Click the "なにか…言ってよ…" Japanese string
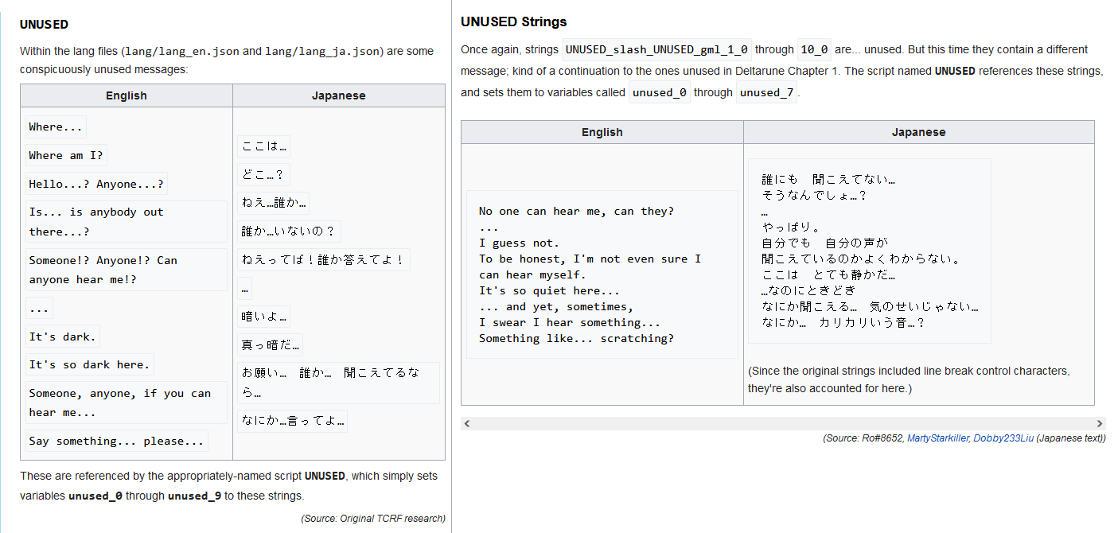 pos(292,421)
